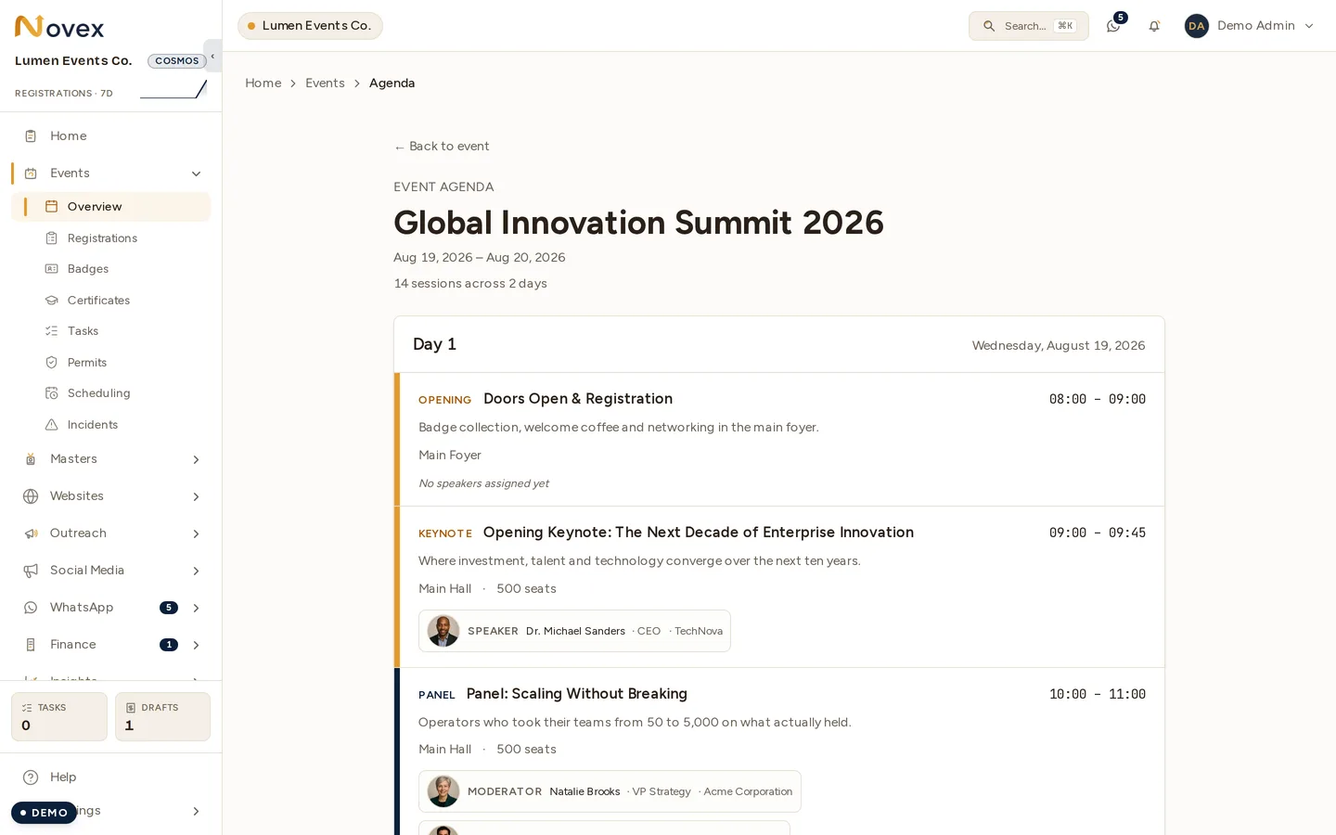Click the Help question mark icon

click(31, 777)
